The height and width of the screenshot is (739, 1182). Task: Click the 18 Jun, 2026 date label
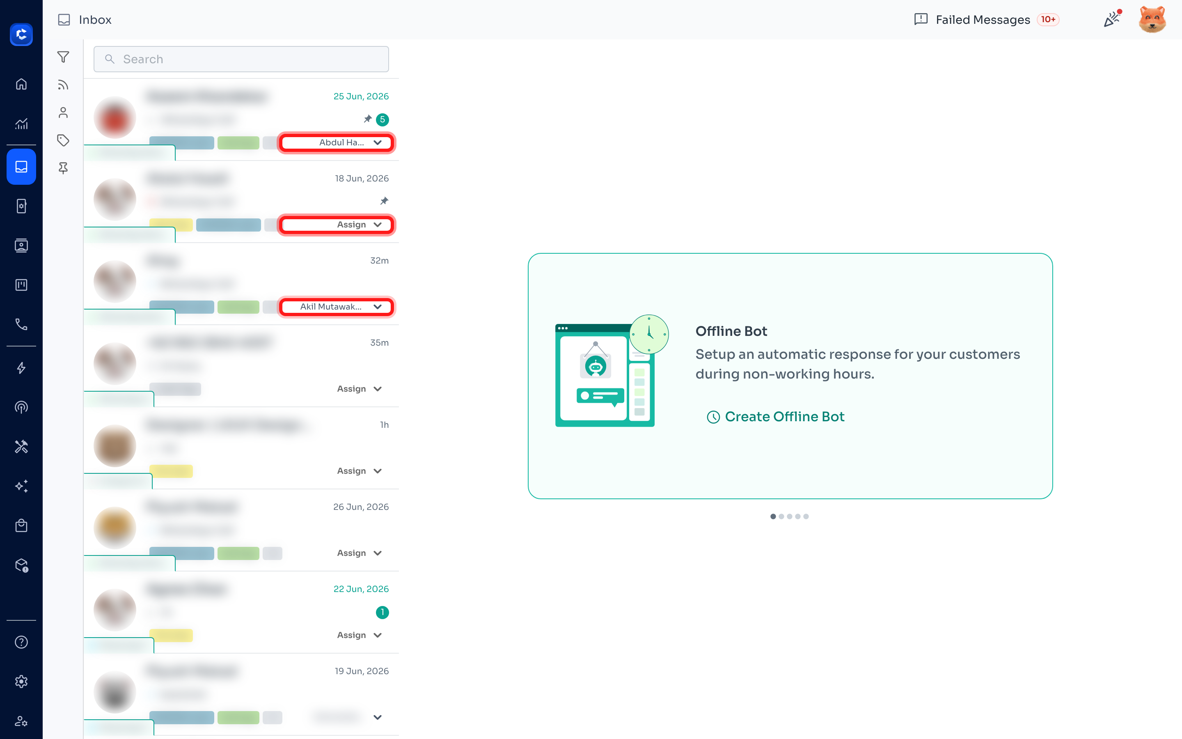point(362,179)
